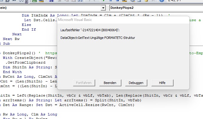203x119 pixels.
Task: Open the object dropdown arrow beside '(Allgemein)'
Action: pos(103,8)
